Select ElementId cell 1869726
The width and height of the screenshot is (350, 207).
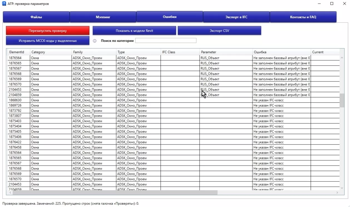[x=19, y=105]
